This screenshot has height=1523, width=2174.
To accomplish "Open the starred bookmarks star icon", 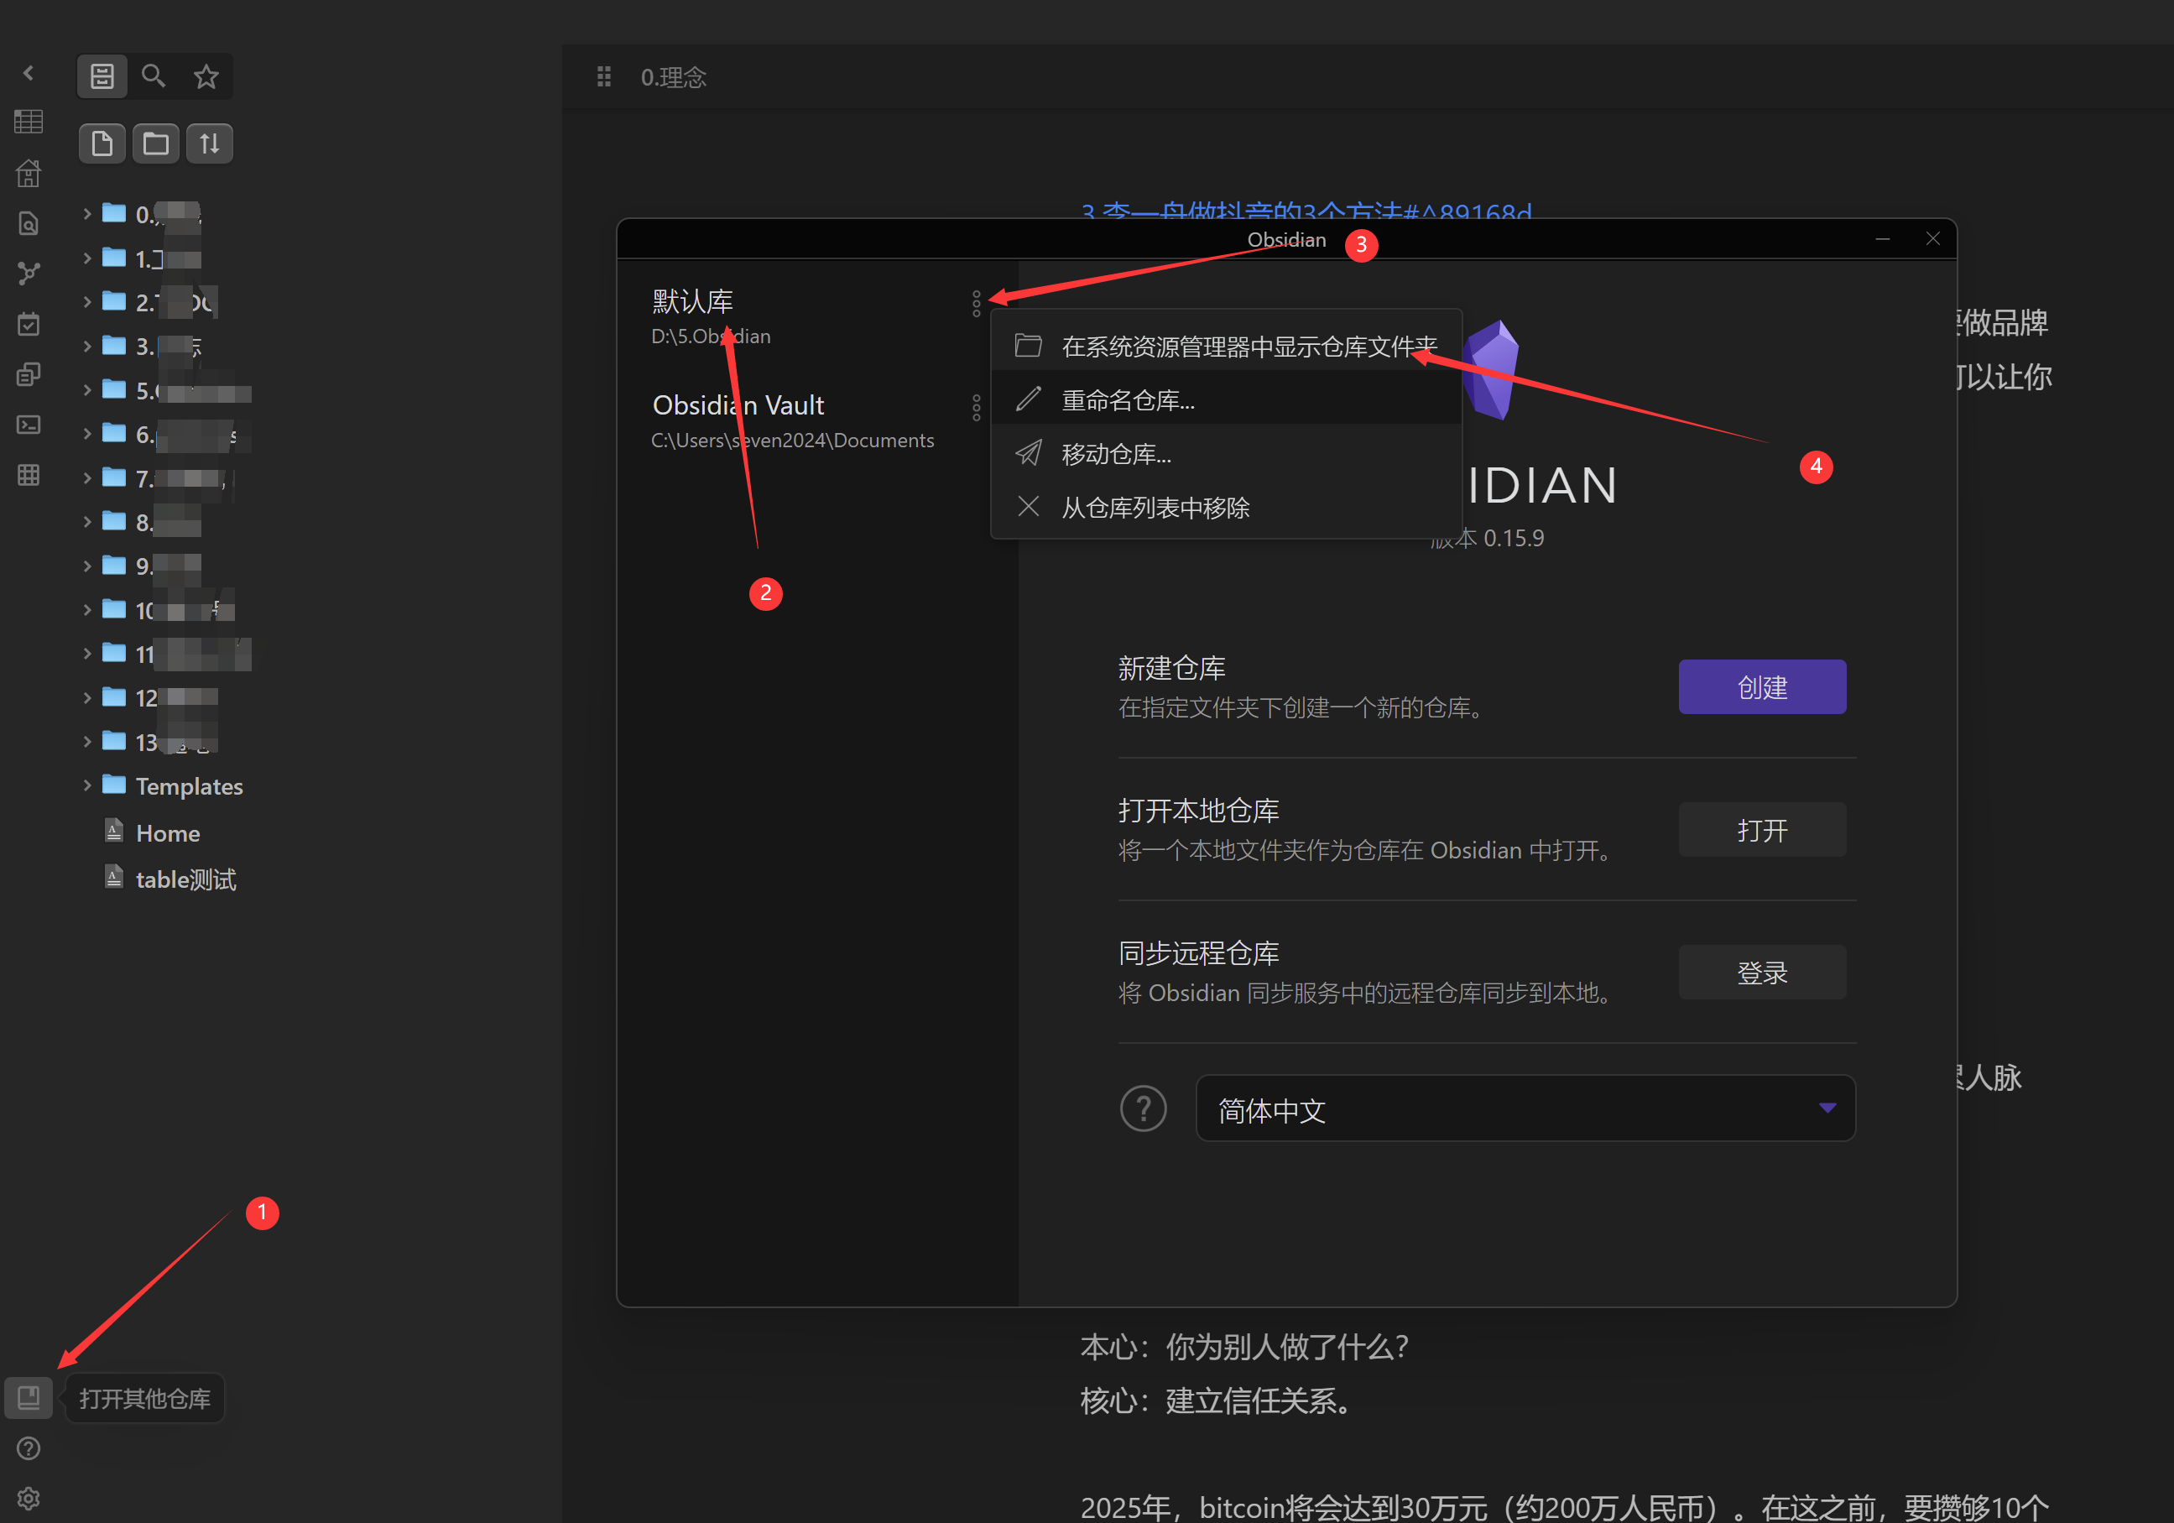I will tap(206, 76).
